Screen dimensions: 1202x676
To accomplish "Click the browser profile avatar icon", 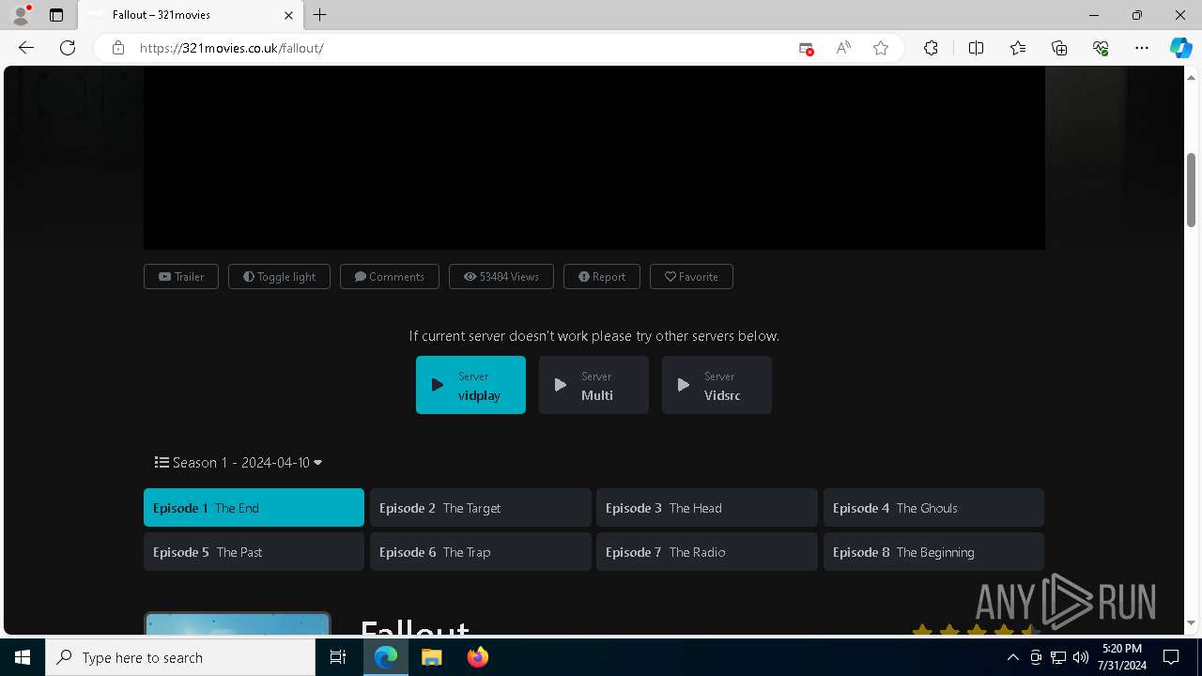I will (x=21, y=15).
